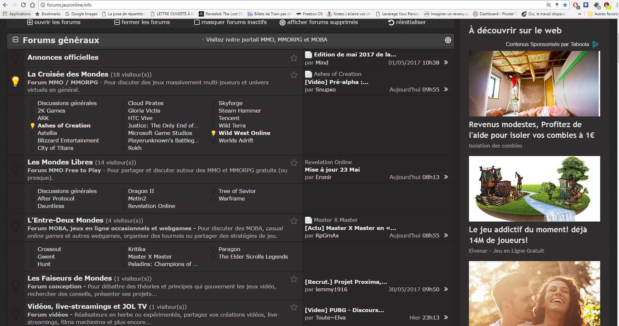Go to last post arrow for RpGmAx's message
619x326 pixels.
point(446,235)
